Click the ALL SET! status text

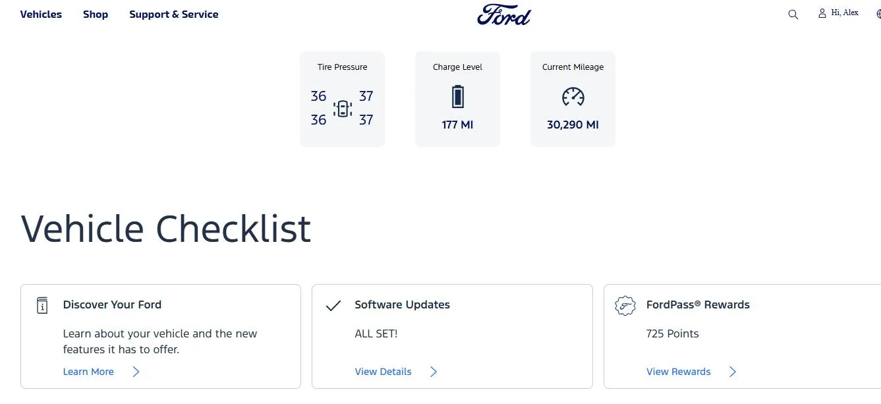tap(376, 333)
